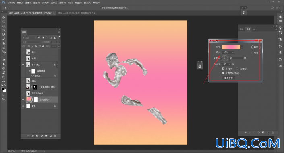The image size is (284, 153).
Task: Open the layer fill dropdown arrow
Action: (59, 47)
